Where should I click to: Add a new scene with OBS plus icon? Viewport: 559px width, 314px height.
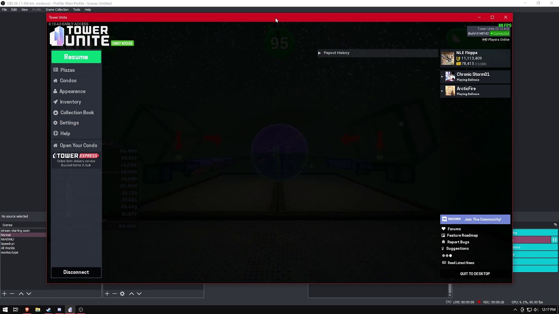(4, 294)
